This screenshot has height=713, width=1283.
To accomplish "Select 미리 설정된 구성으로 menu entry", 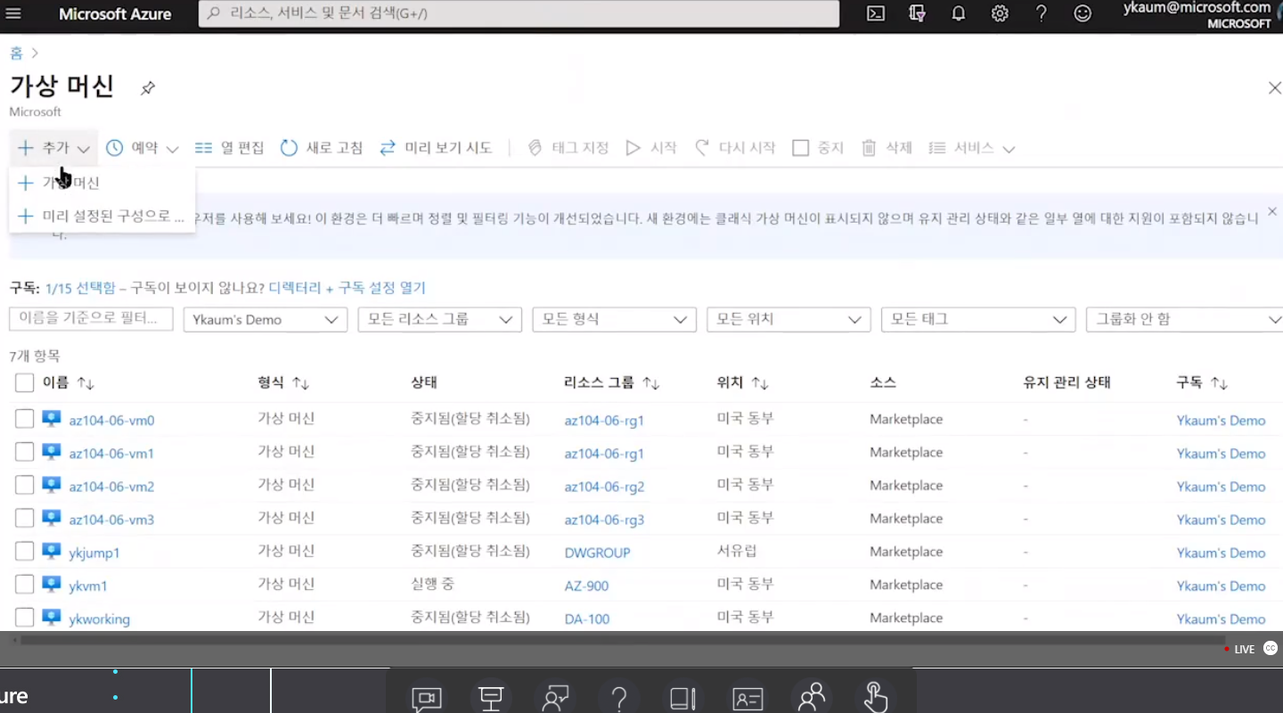I will 102,216.
